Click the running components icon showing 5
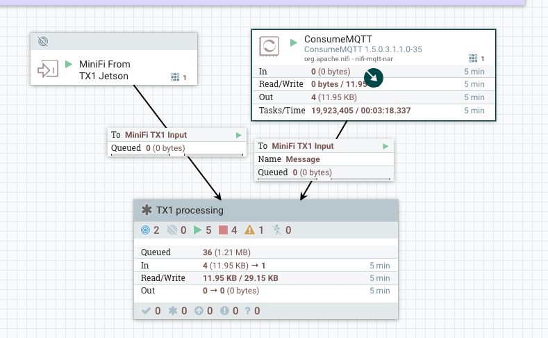 (197, 230)
